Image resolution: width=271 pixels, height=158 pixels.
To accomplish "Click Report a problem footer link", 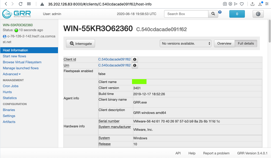I will tap(216, 153).
